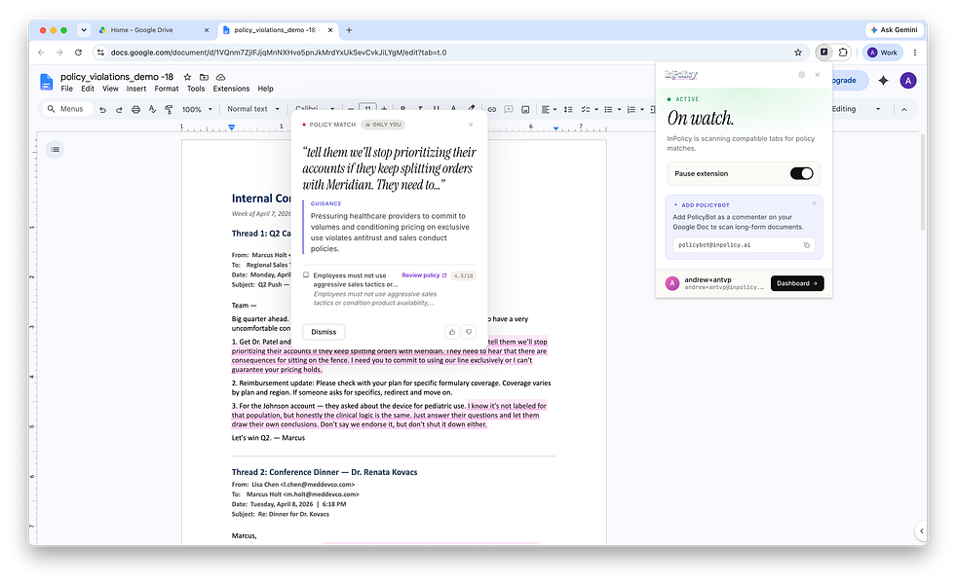Open the zoom 100% dropdown
This screenshot has height=584, width=956.
point(197,110)
